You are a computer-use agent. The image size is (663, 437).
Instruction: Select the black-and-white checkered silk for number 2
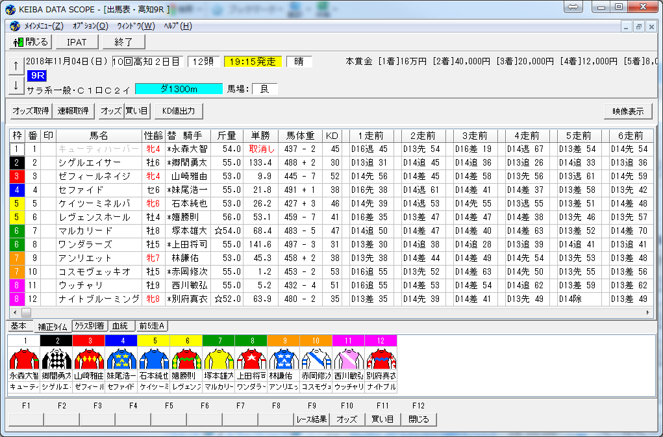pos(56,359)
